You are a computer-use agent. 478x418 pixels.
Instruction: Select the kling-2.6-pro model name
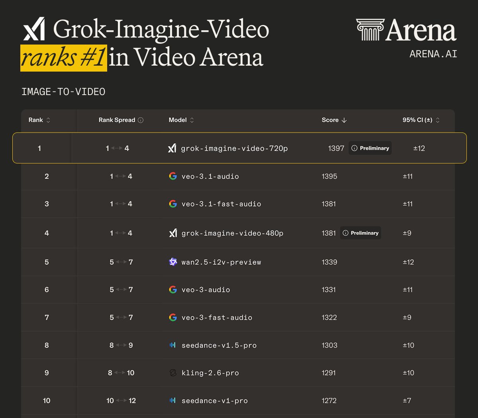pos(210,373)
